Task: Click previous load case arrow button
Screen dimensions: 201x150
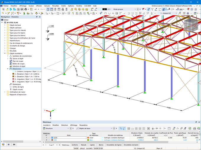Action: (x=138, y=9)
